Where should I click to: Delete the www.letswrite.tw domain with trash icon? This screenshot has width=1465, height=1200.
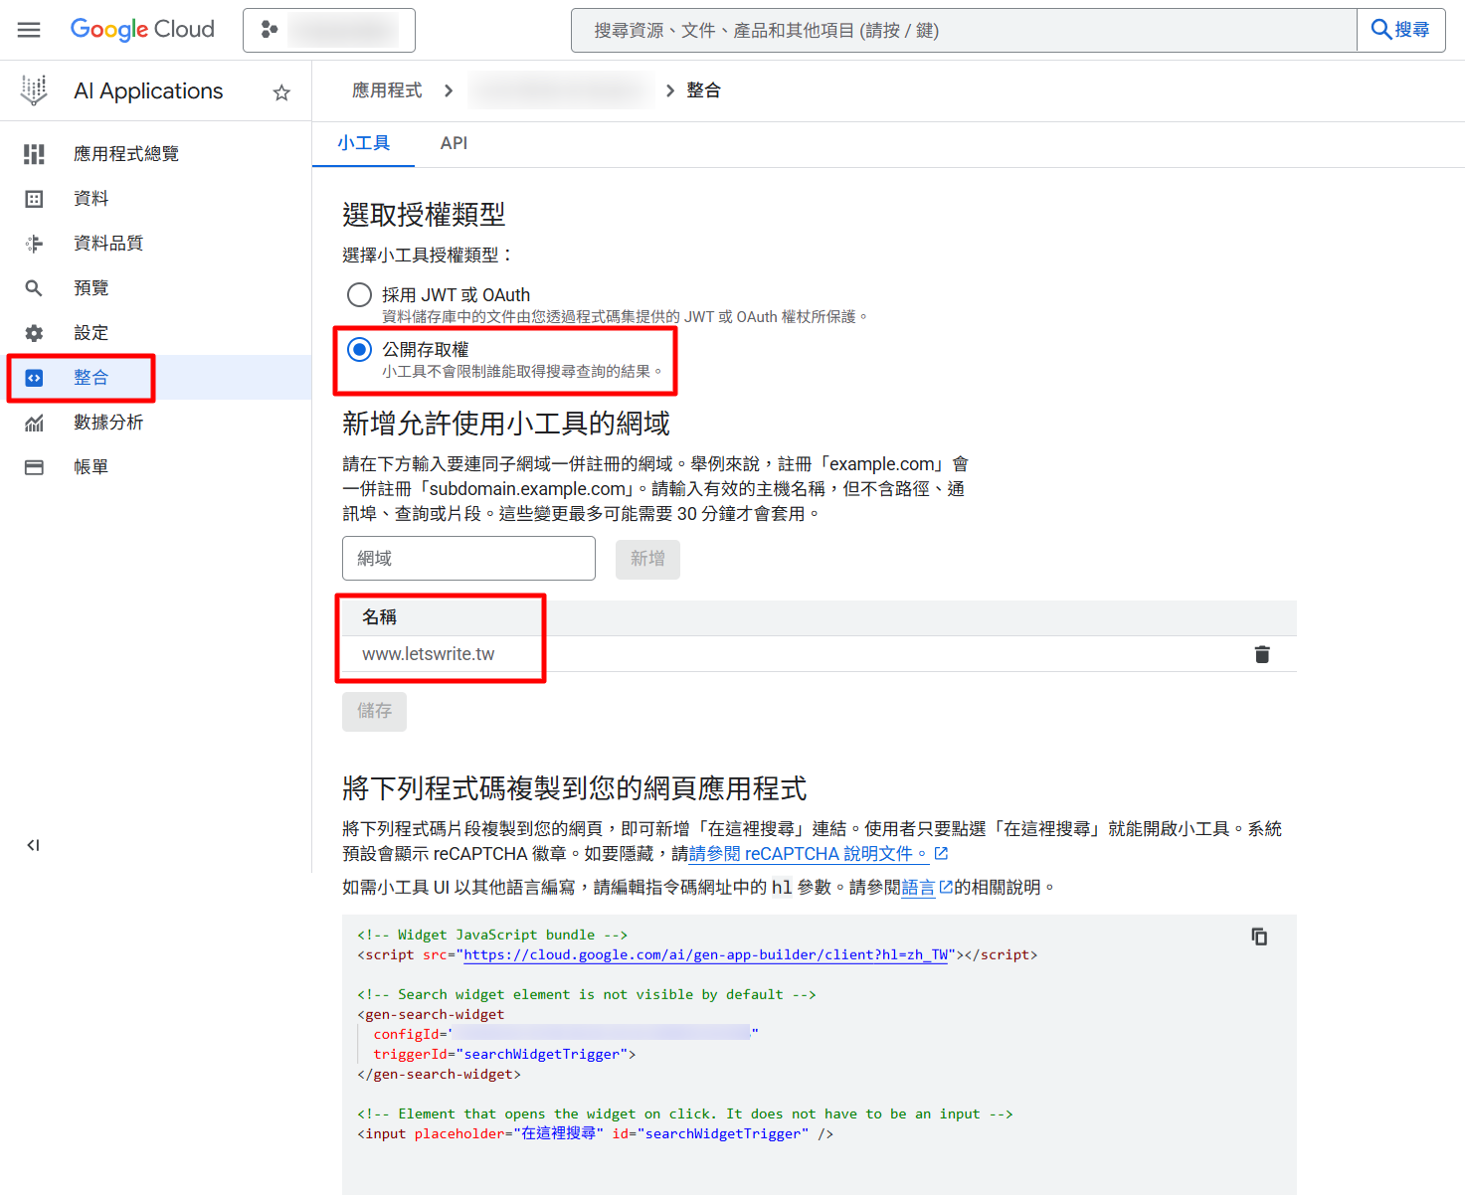tap(1262, 654)
